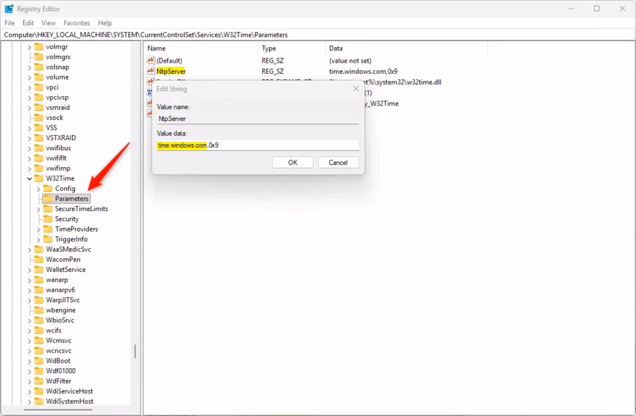Click the tree pane horizontal scrollbar
The image size is (636, 416).
point(58,410)
